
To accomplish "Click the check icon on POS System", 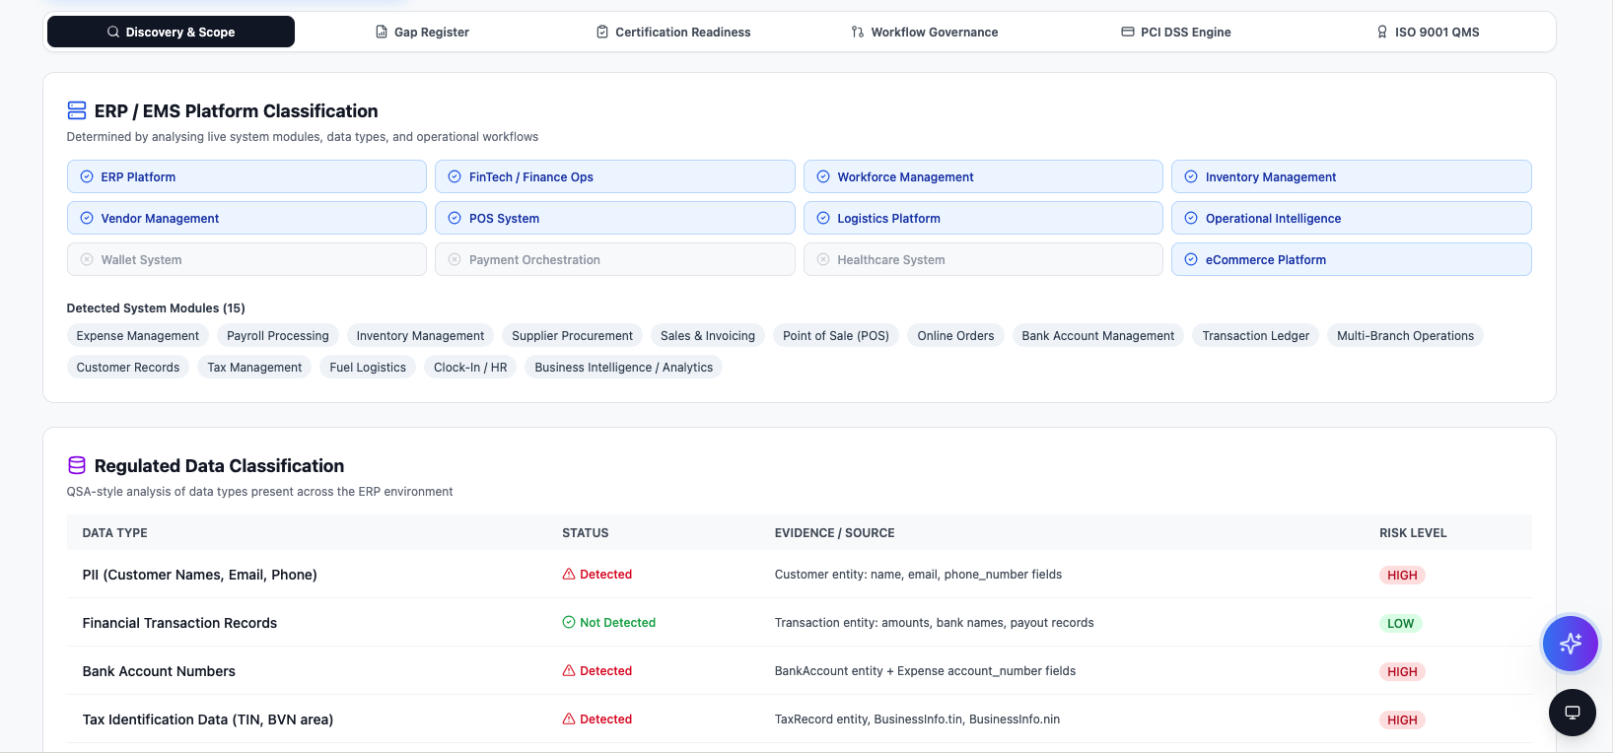I will pos(455,218).
